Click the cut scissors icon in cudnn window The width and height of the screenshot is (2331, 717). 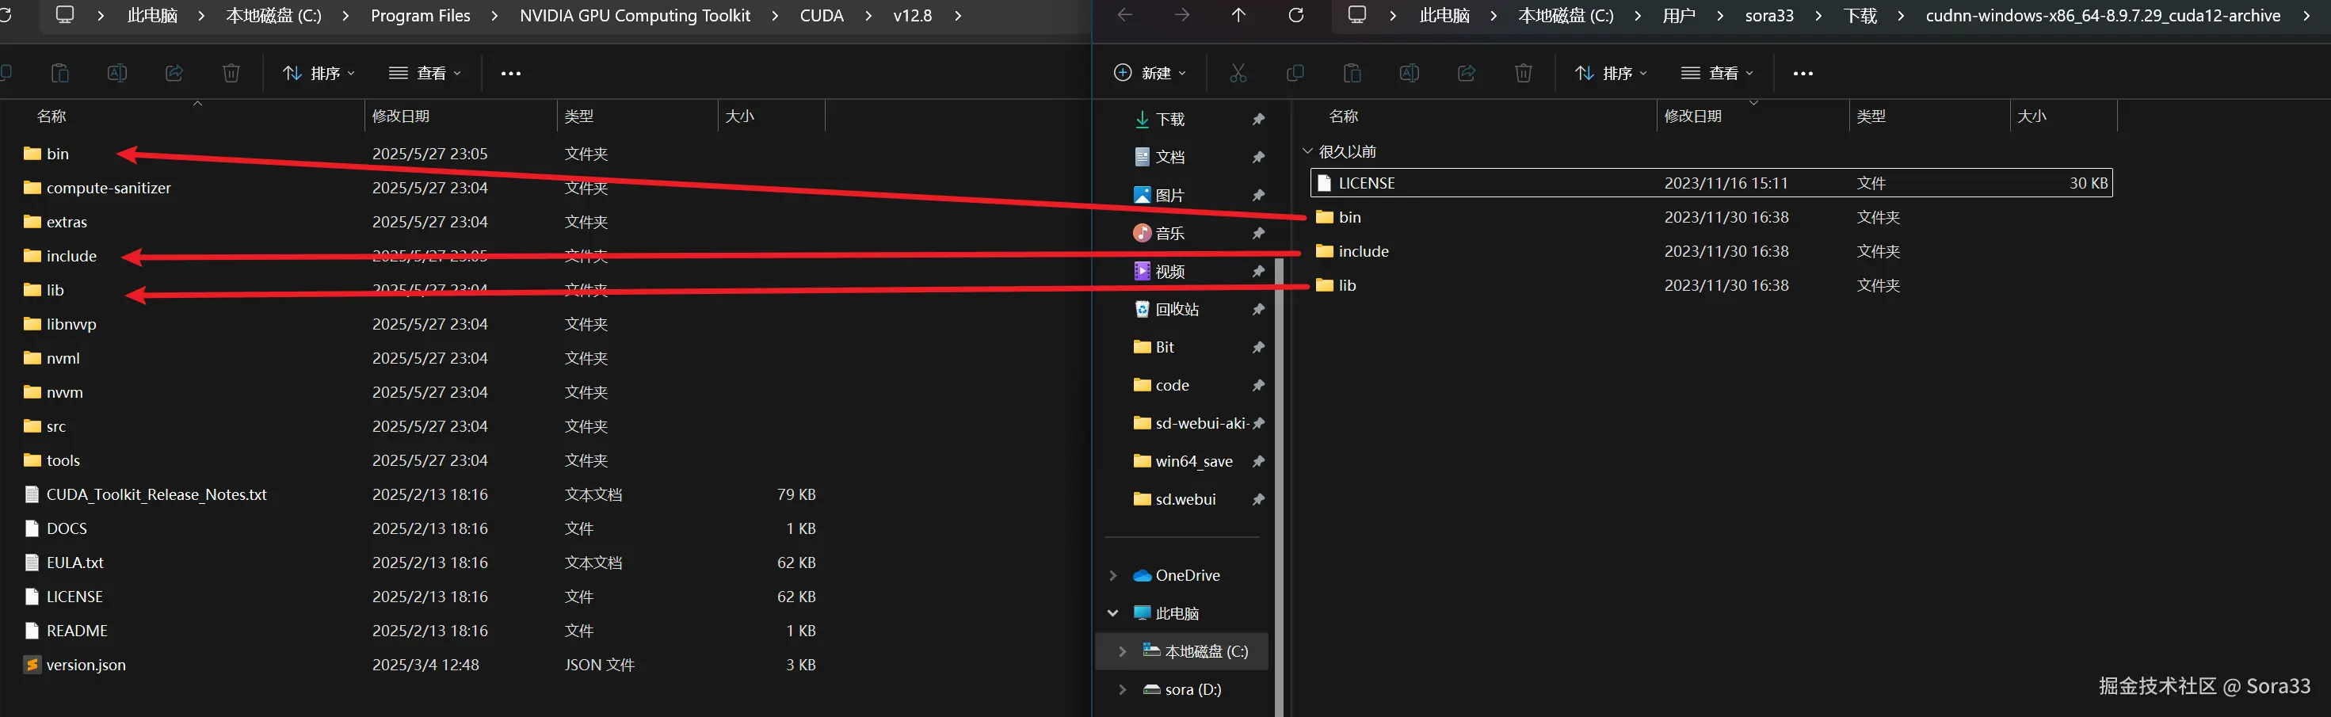pyautogui.click(x=1238, y=74)
